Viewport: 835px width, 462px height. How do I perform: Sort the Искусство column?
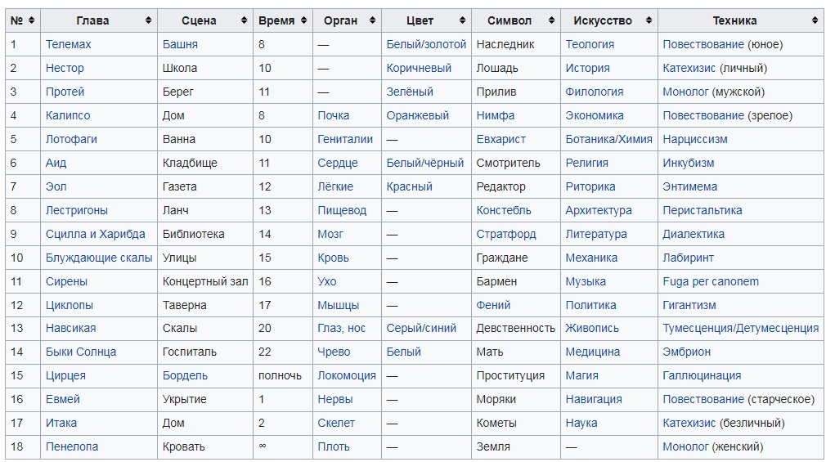[x=649, y=20]
